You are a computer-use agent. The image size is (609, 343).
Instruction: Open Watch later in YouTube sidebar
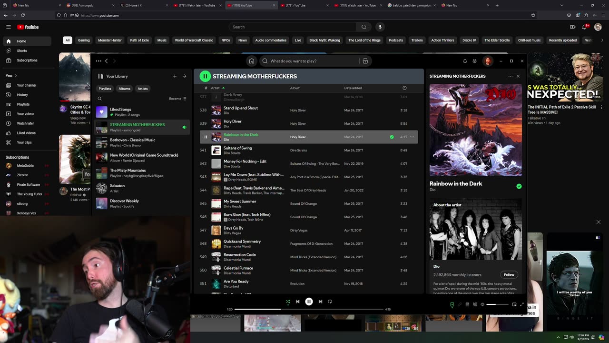coord(26,123)
